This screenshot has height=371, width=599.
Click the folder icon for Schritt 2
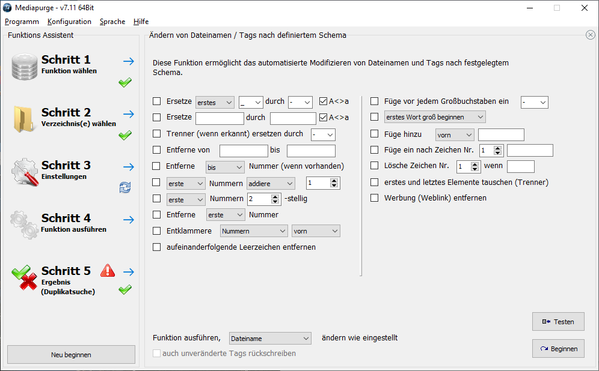click(25, 119)
